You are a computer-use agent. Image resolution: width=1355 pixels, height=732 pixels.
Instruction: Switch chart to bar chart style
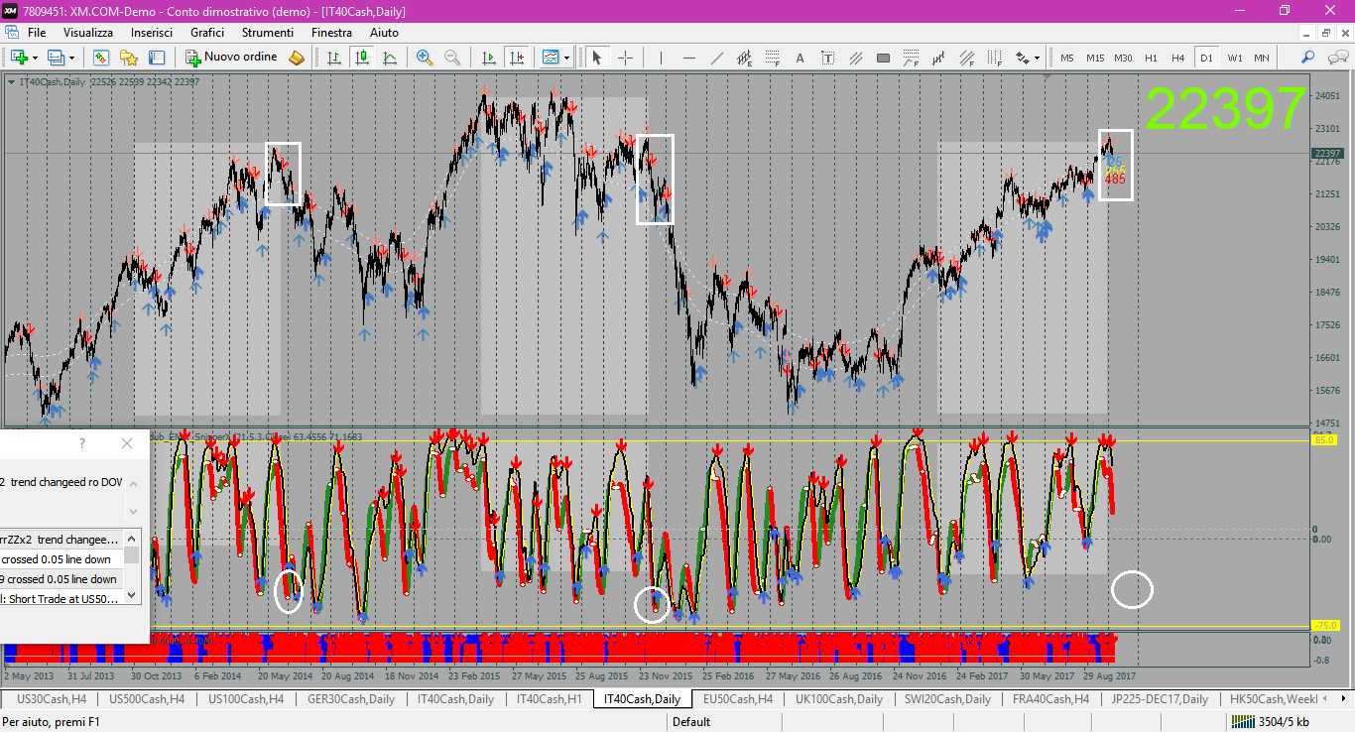pyautogui.click(x=334, y=58)
